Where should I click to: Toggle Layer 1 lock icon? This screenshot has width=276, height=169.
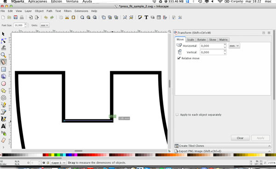[48, 163]
